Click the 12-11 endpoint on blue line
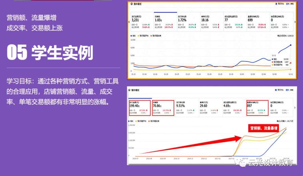The height and width of the screenshot is (176, 303). tap(290, 45)
